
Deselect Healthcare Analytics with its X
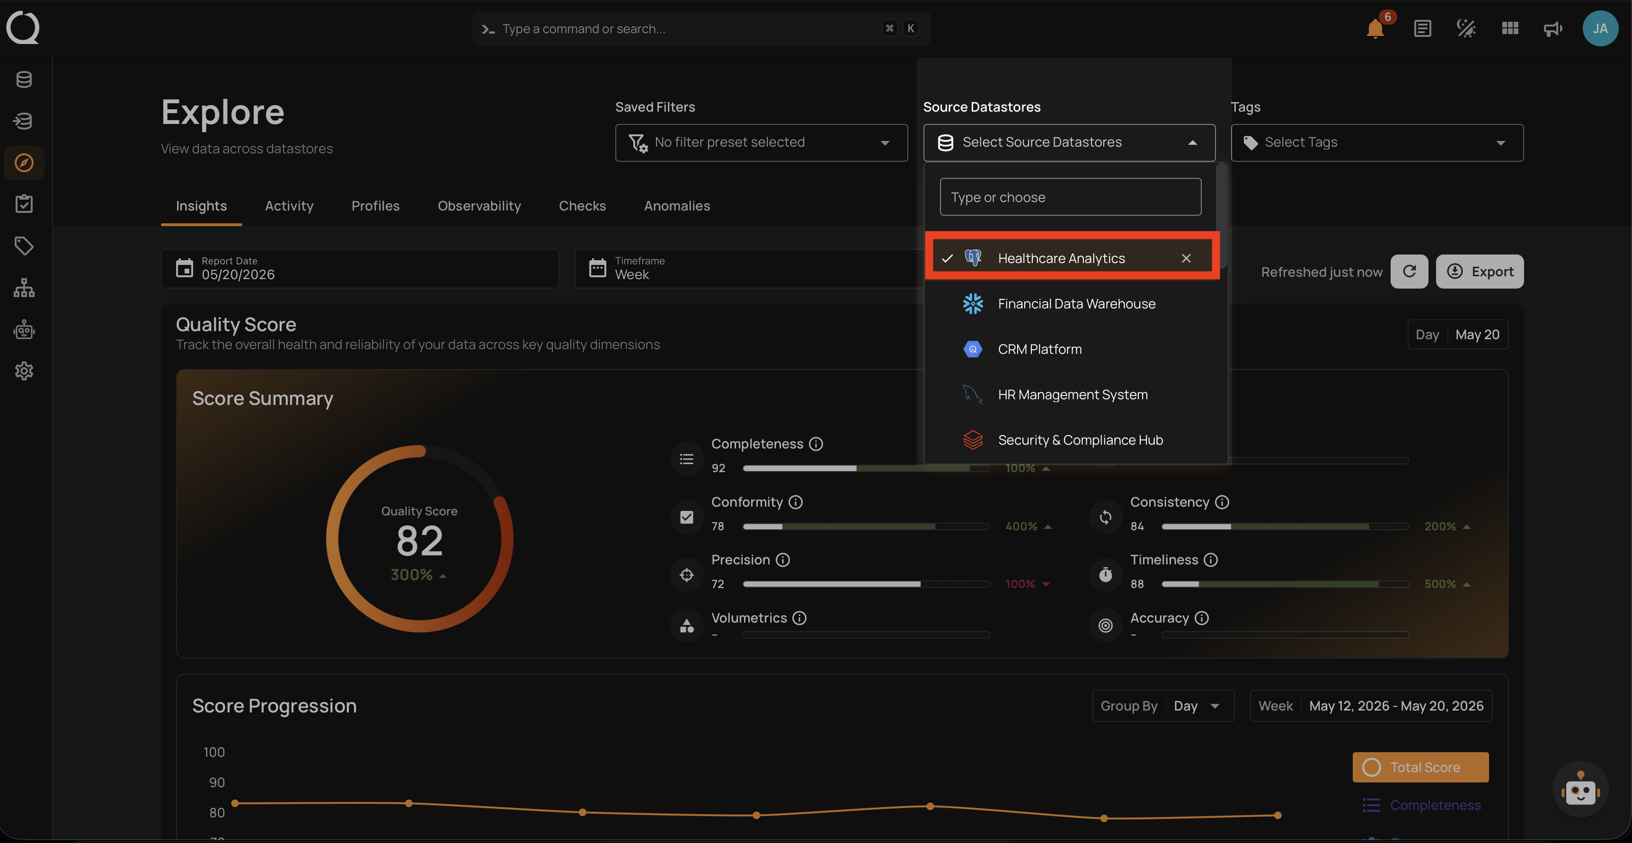click(x=1186, y=258)
